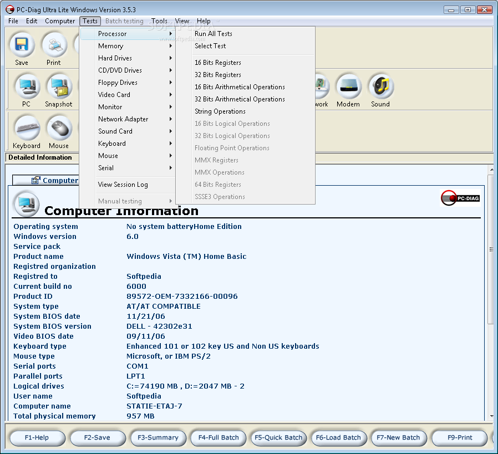
Task: Click the Logical drives value
Action: pos(185,386)
